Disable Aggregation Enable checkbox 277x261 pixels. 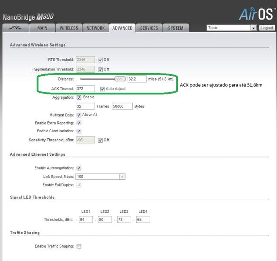click(x=79, y=97)
